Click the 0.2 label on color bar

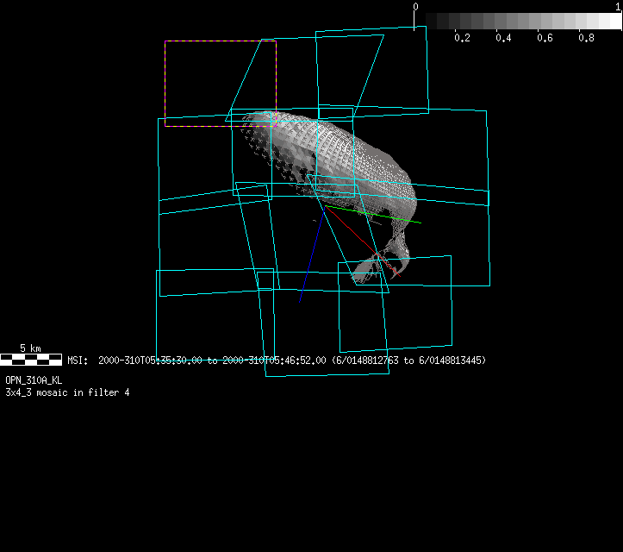tap(462, 38)
